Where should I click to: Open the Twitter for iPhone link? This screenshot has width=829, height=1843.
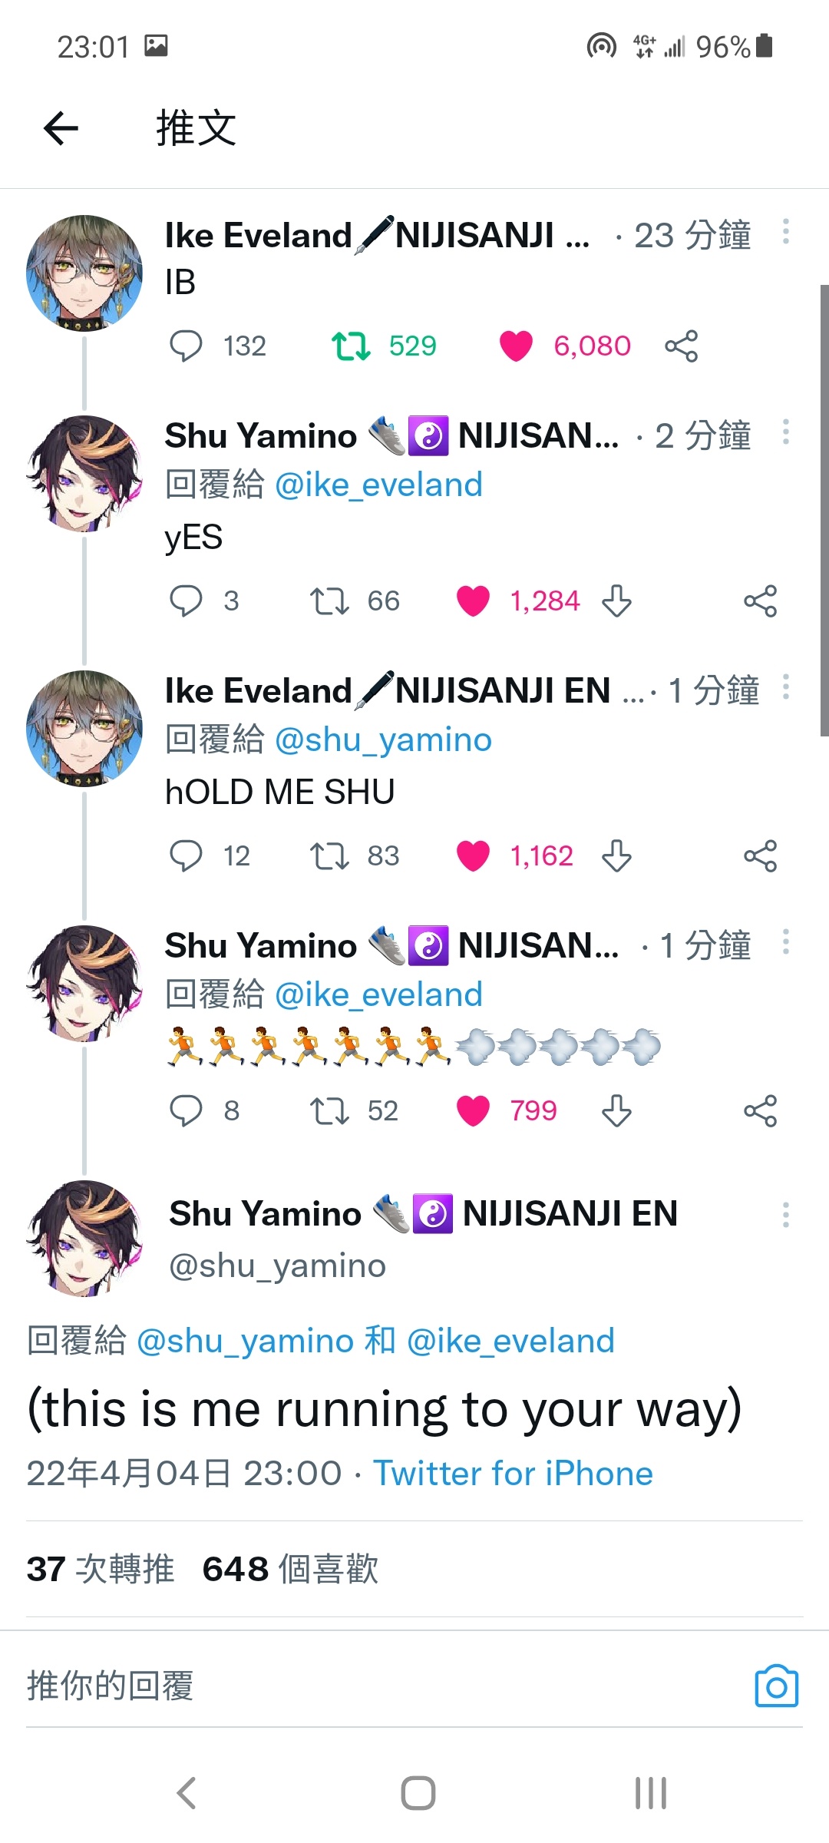(513, 1474)
